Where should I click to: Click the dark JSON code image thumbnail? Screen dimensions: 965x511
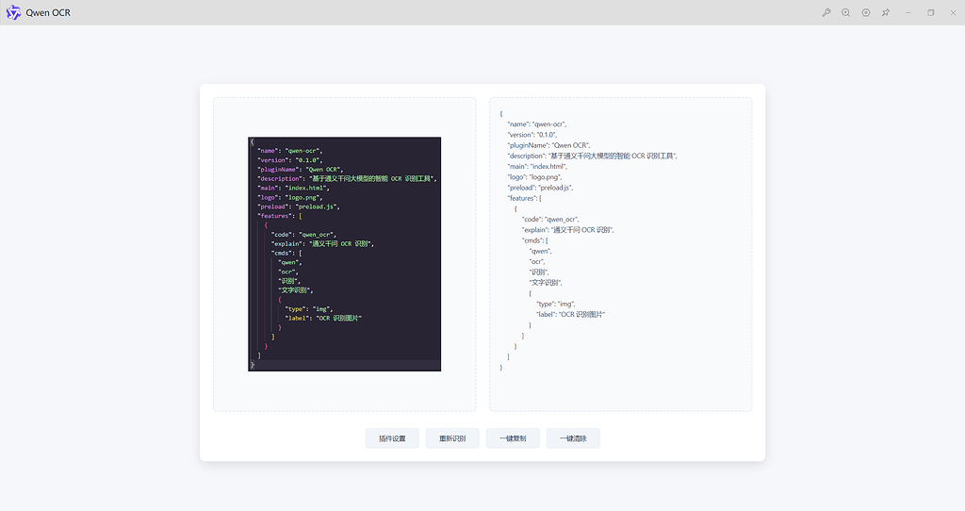tap(345, 254)
